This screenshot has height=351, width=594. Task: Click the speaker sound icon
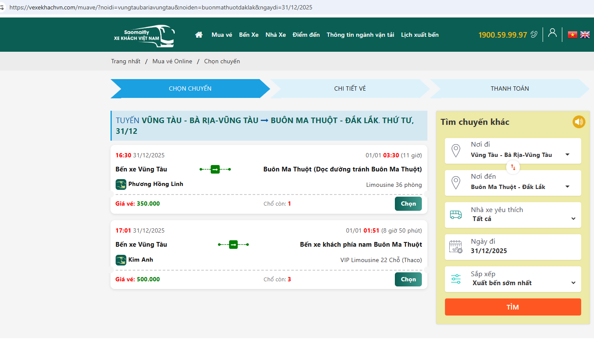(x=579, y=122)
